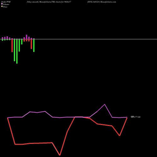Click the '(3day smooth) MunafaSutra(TM) charts for 960417' heading
This screenshot has width=157, height=157.
(49, 2)
